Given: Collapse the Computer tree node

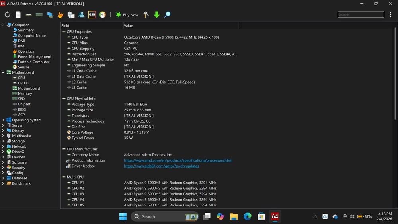Looking at the screenshot, I should 3,25.
